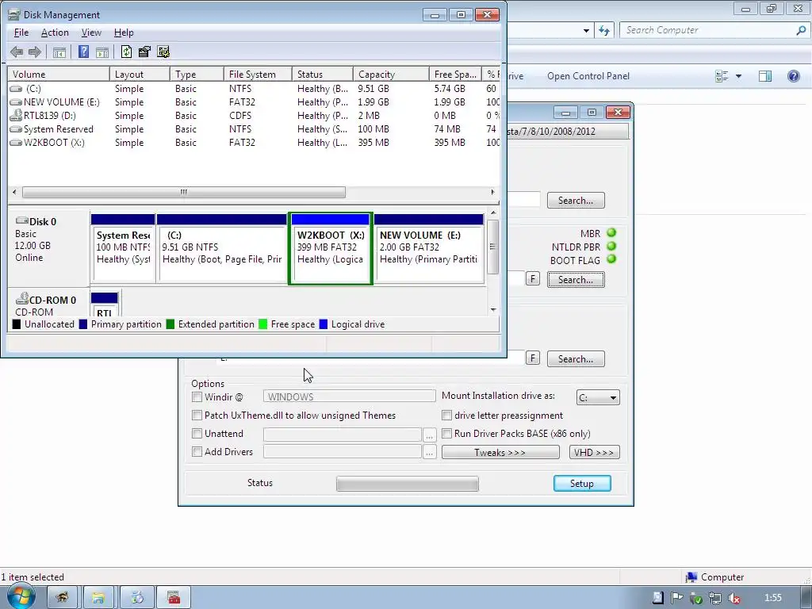Click the Primary partition dark blue legend swatch
This screenshot has width=812, height=609.
(x=82, y=324)
